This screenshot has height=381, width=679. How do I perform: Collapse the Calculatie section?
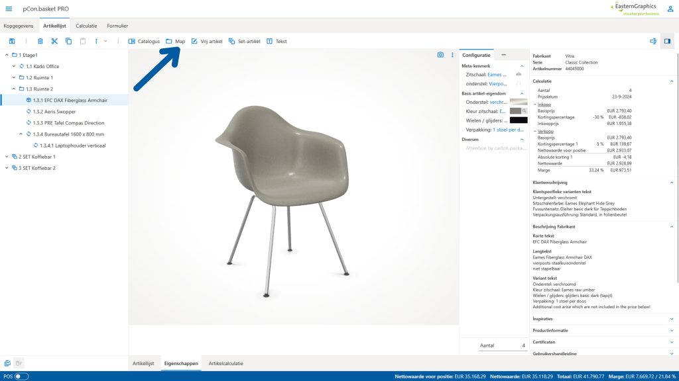click(672, 81)
